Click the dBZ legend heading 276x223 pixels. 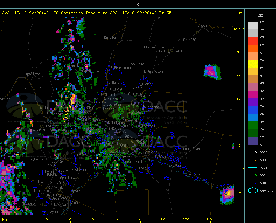point(260,15)
